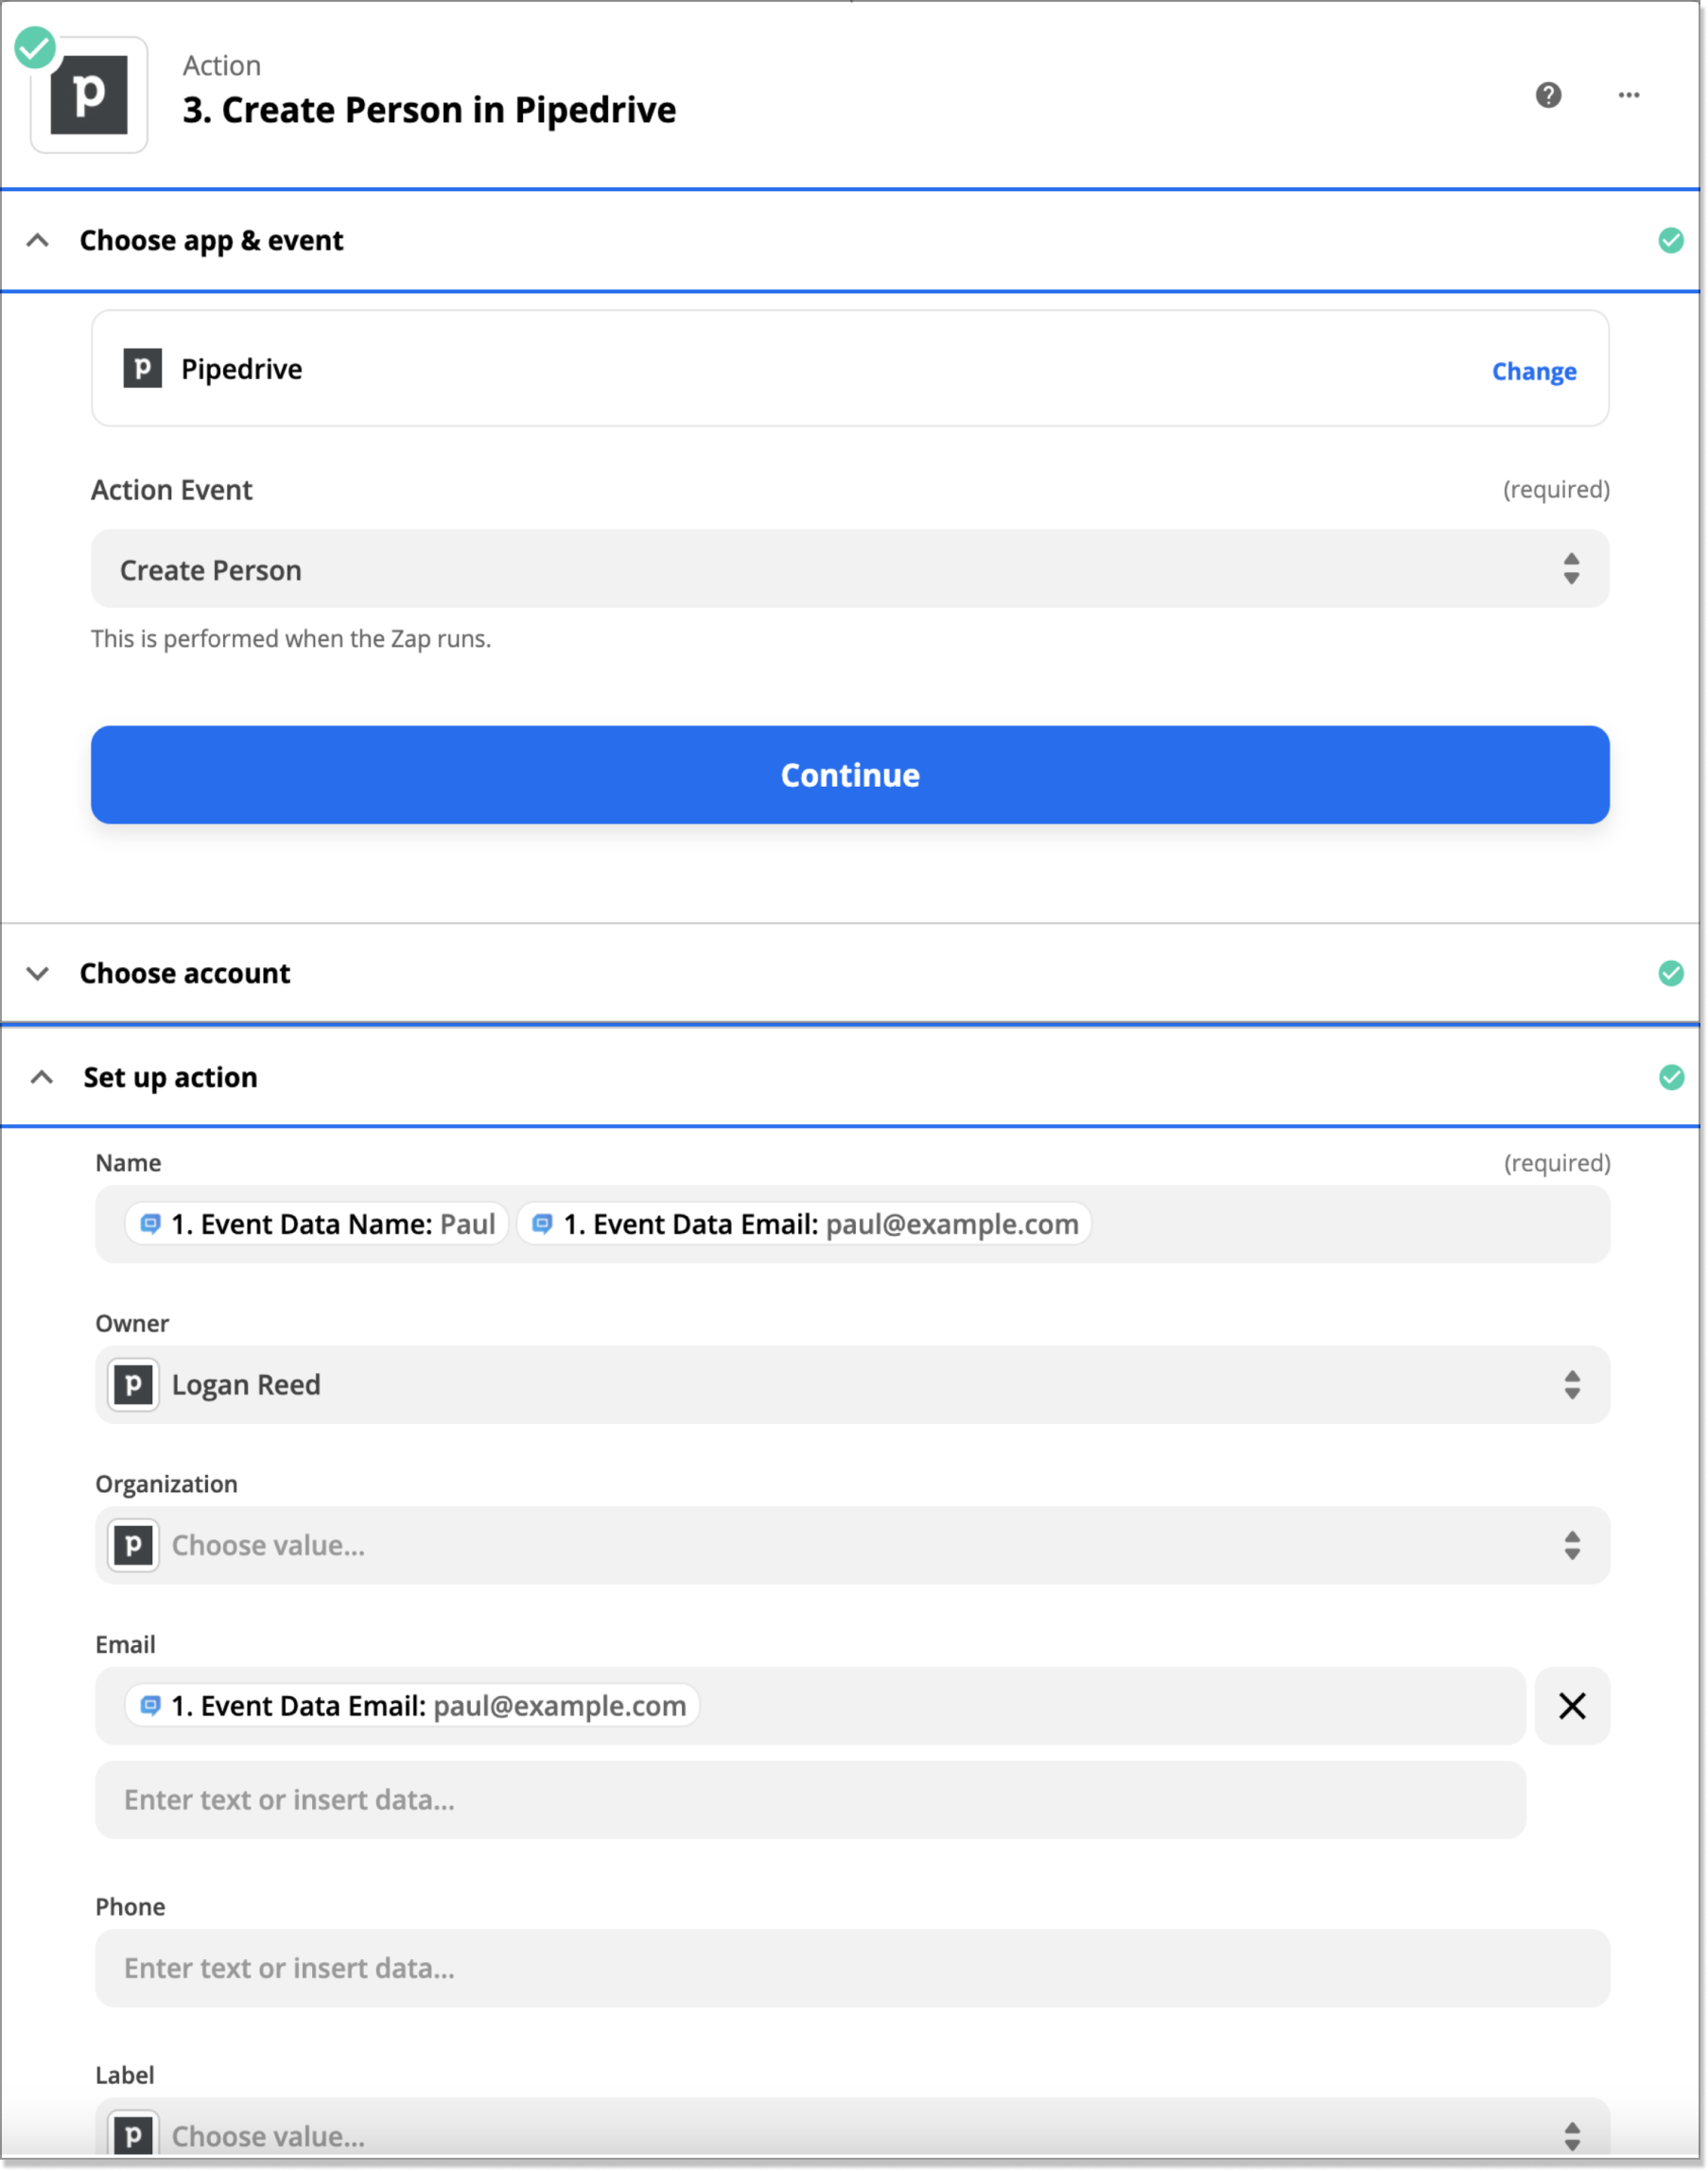
Task: Click the Set up action heading
Action: point(170,1076)
